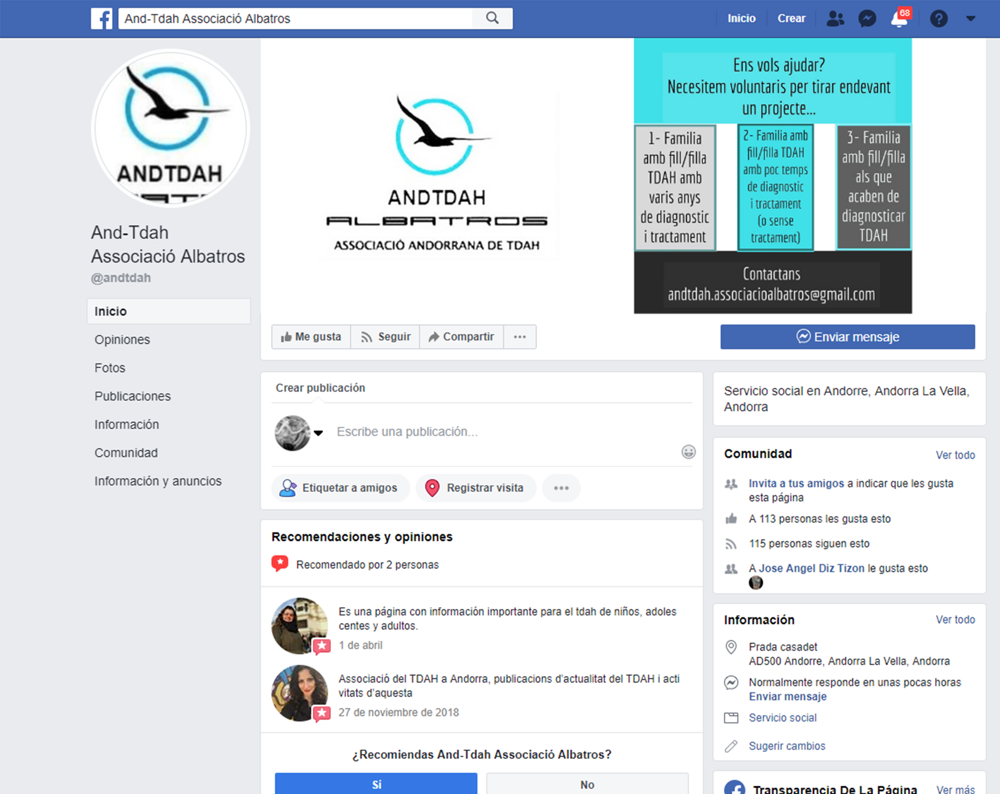Click the Crear publicación tab header
Viewport: 1000px width, 794px height.
pos(320,388)
